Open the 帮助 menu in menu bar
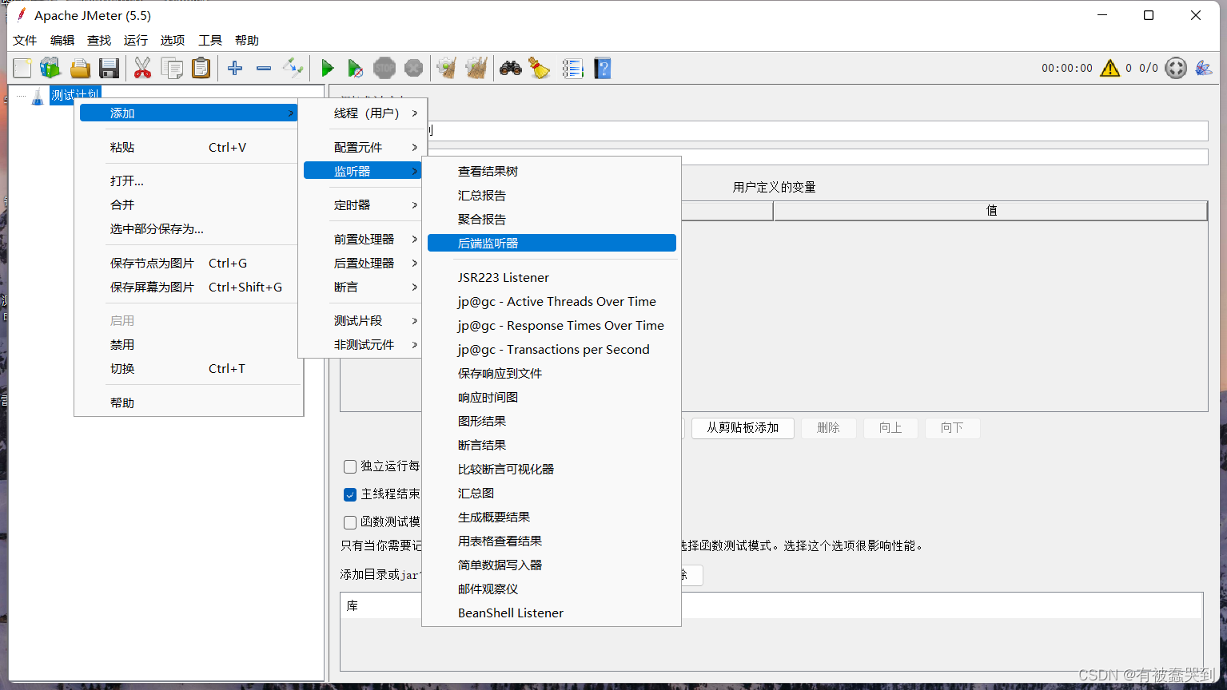1227x690 pixels. [x=247, y=40]
